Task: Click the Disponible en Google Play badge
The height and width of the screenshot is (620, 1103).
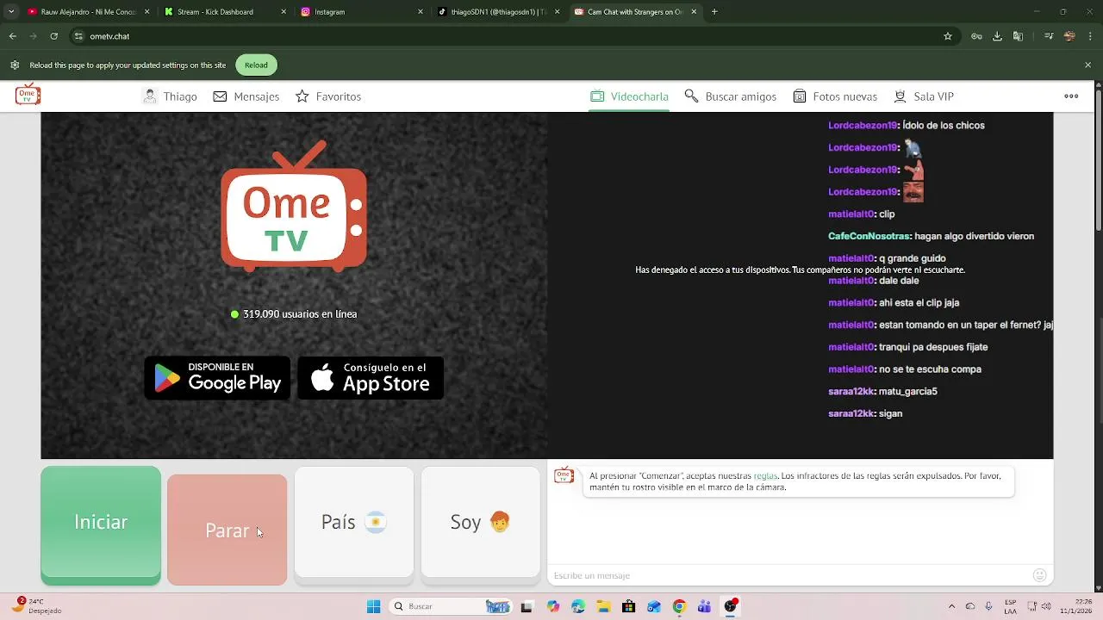Action: (217, 377)
